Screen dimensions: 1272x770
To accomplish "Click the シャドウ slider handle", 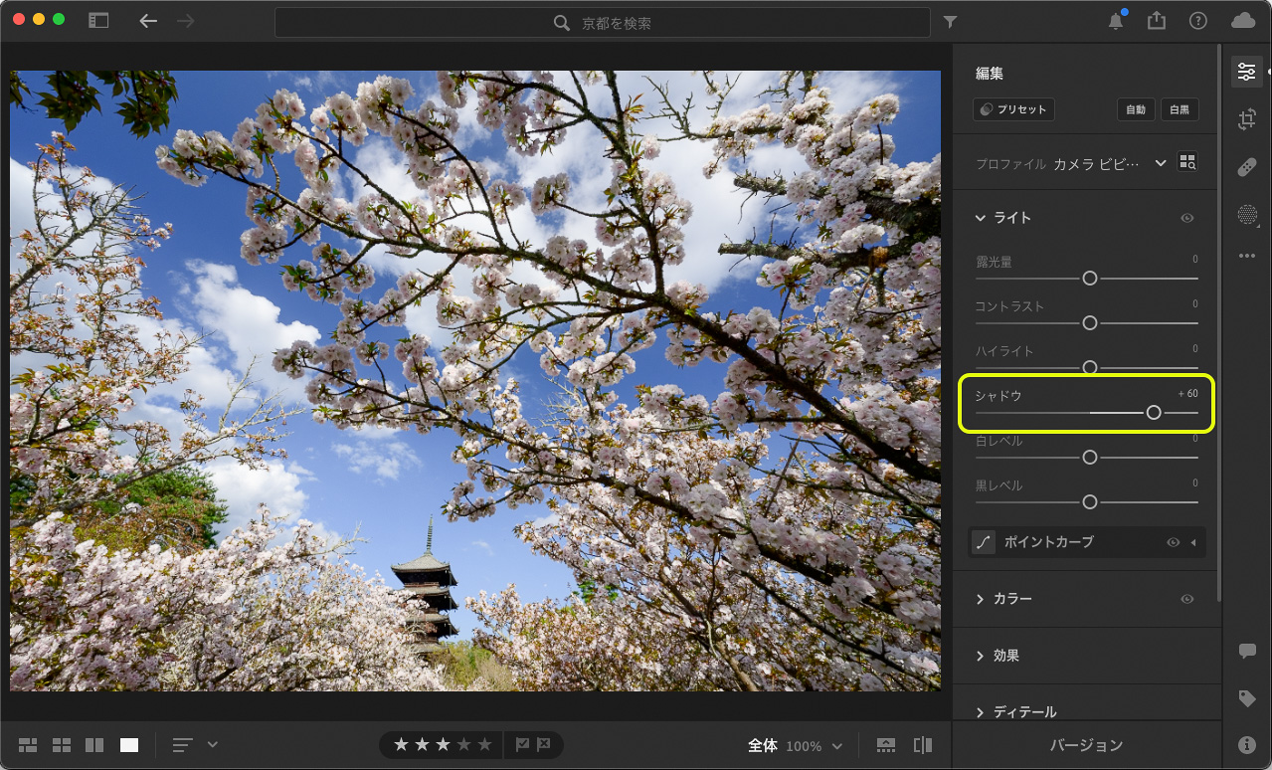I will pyautogui.click(x=1154, y=412).
